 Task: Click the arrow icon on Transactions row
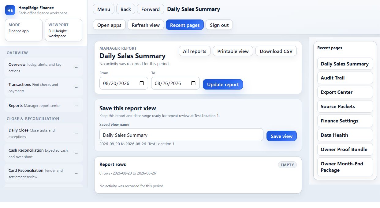coord(76,88)
